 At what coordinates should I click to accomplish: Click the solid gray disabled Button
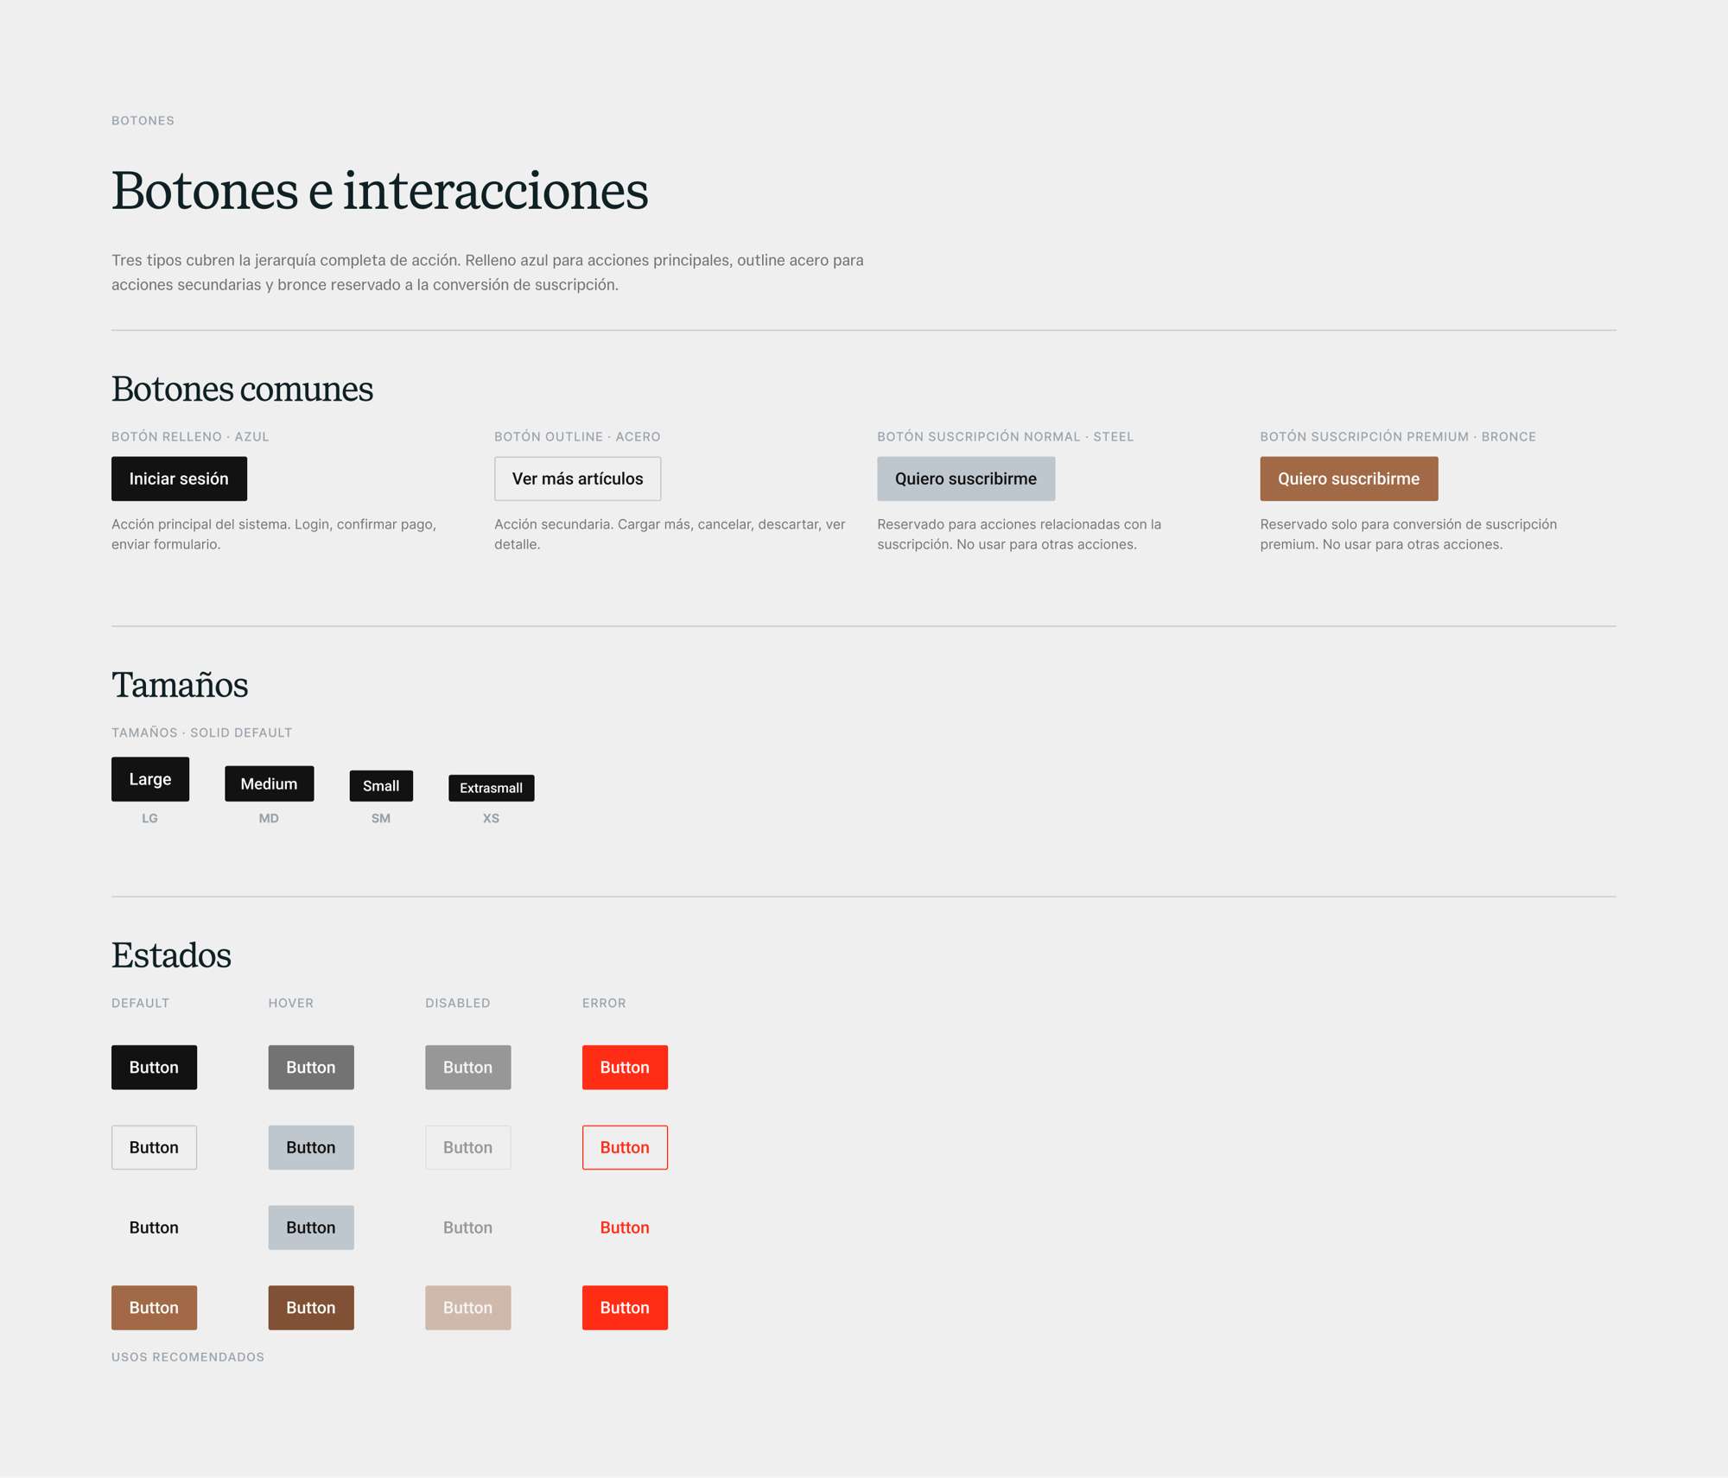pyautogui.click(x=467, y=1068)
